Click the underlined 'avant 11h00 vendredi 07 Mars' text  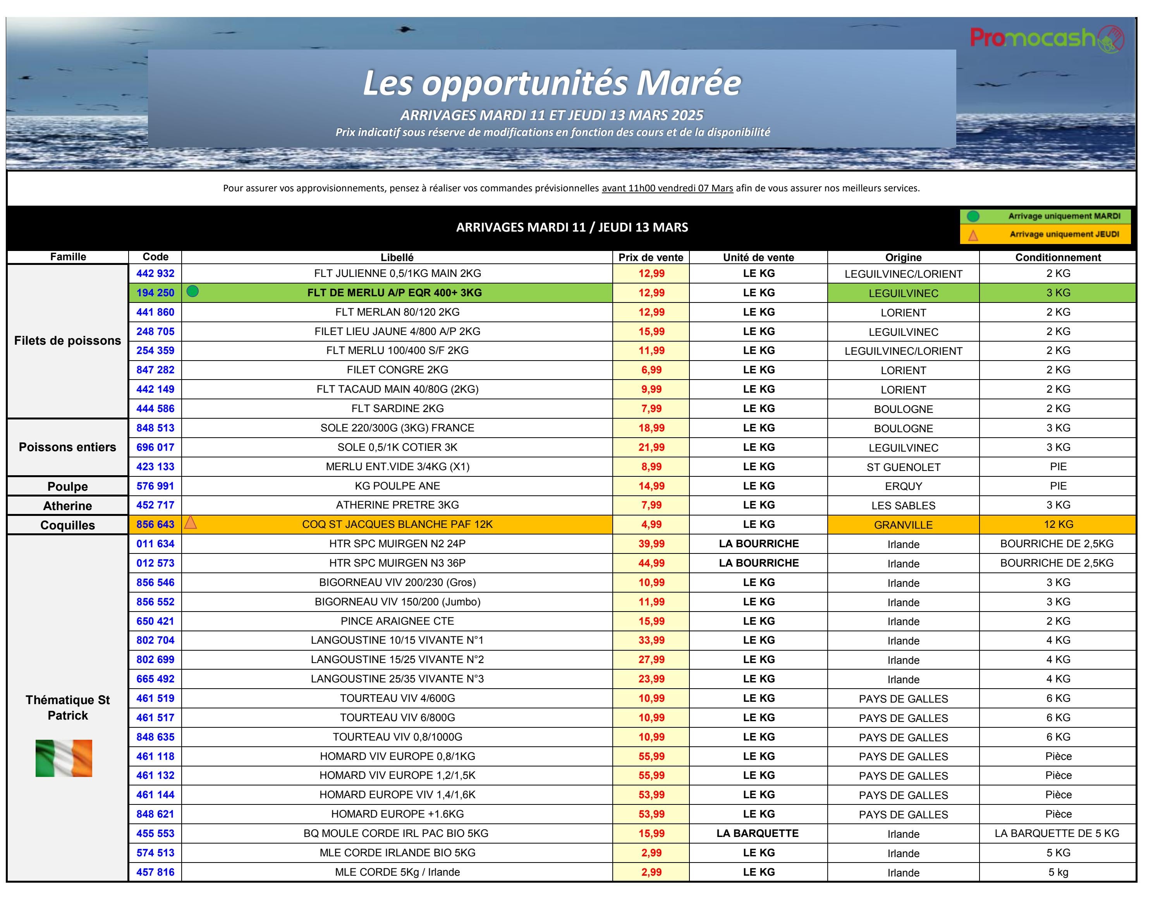coord(667,188)
